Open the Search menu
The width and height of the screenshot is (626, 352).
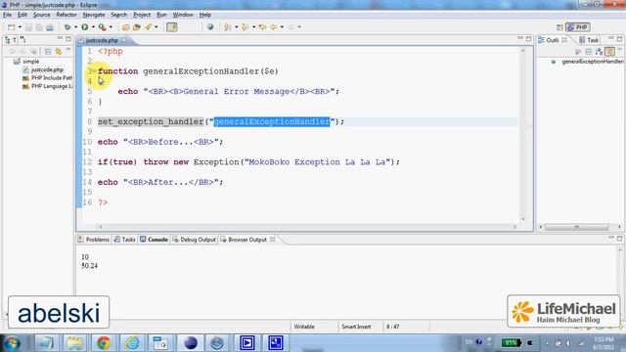(x=119, y=15)
